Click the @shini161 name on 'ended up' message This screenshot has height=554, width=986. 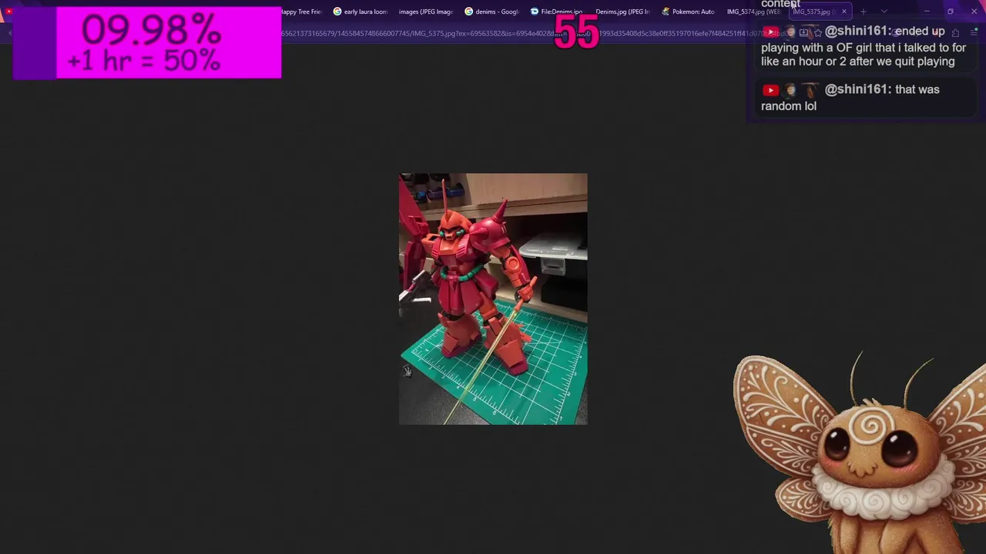click(857, 32)
